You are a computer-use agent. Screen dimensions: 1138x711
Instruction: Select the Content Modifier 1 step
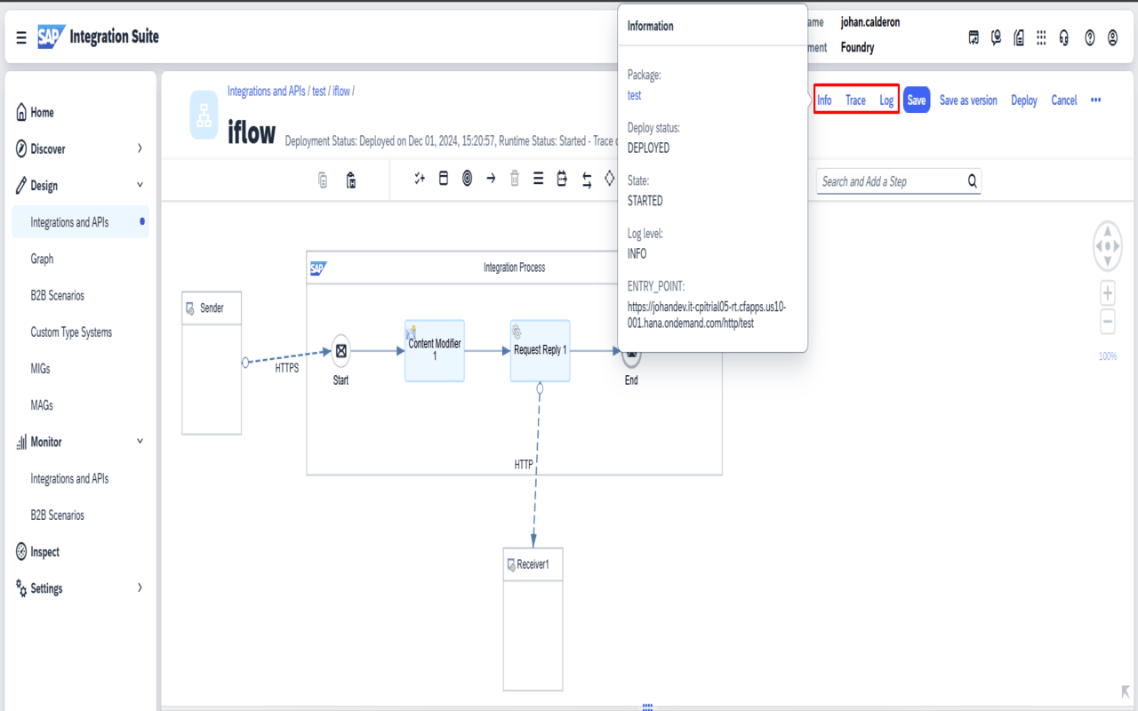point(435,350)
